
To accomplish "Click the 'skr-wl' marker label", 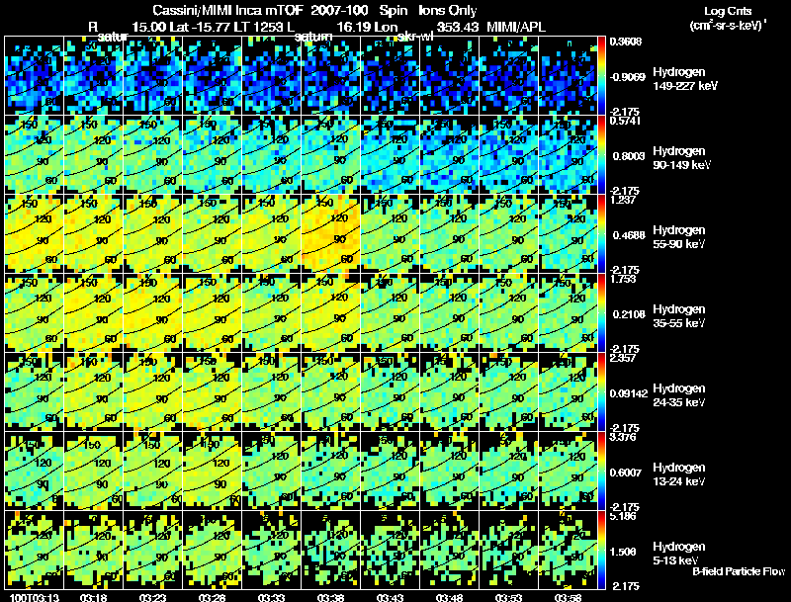I will 415,37.
